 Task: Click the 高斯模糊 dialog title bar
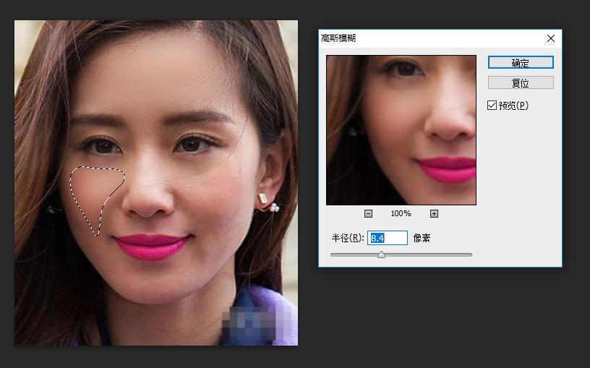click(432, 38)
